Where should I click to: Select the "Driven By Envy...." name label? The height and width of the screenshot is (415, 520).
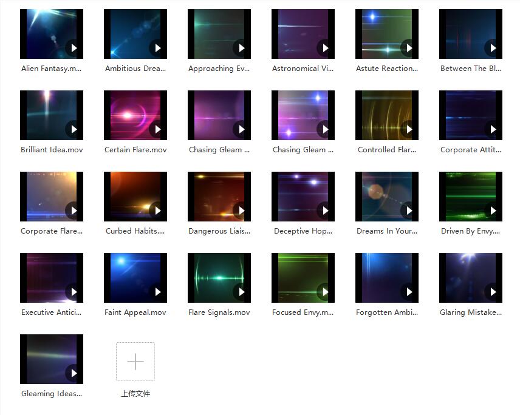[x=471, y=231]
